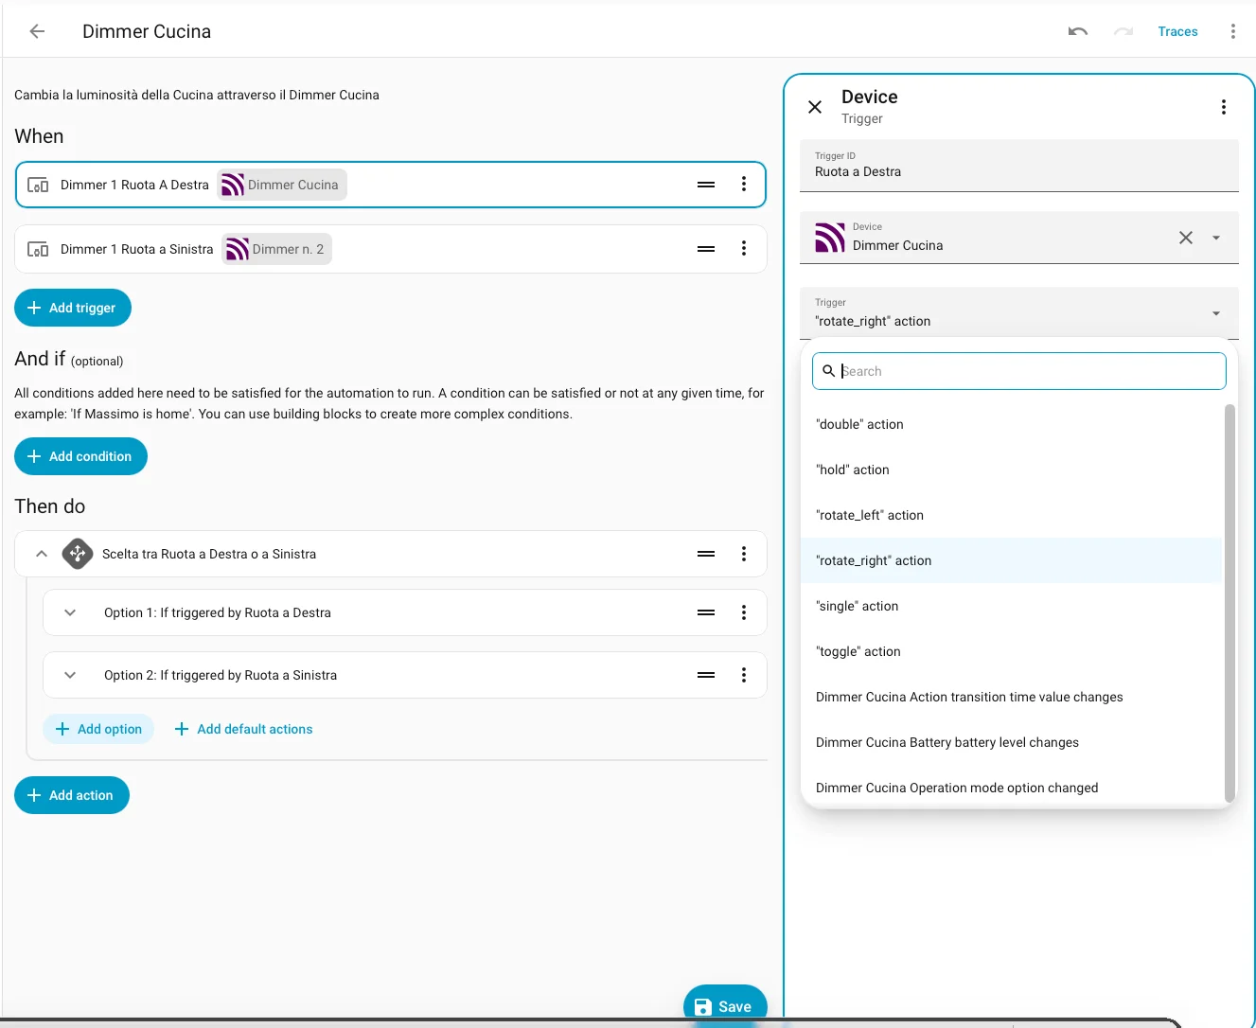The height and width of the screenshot is (1028, 1256).
Task: Open menu for Option 2
Action: click(744, 675)
